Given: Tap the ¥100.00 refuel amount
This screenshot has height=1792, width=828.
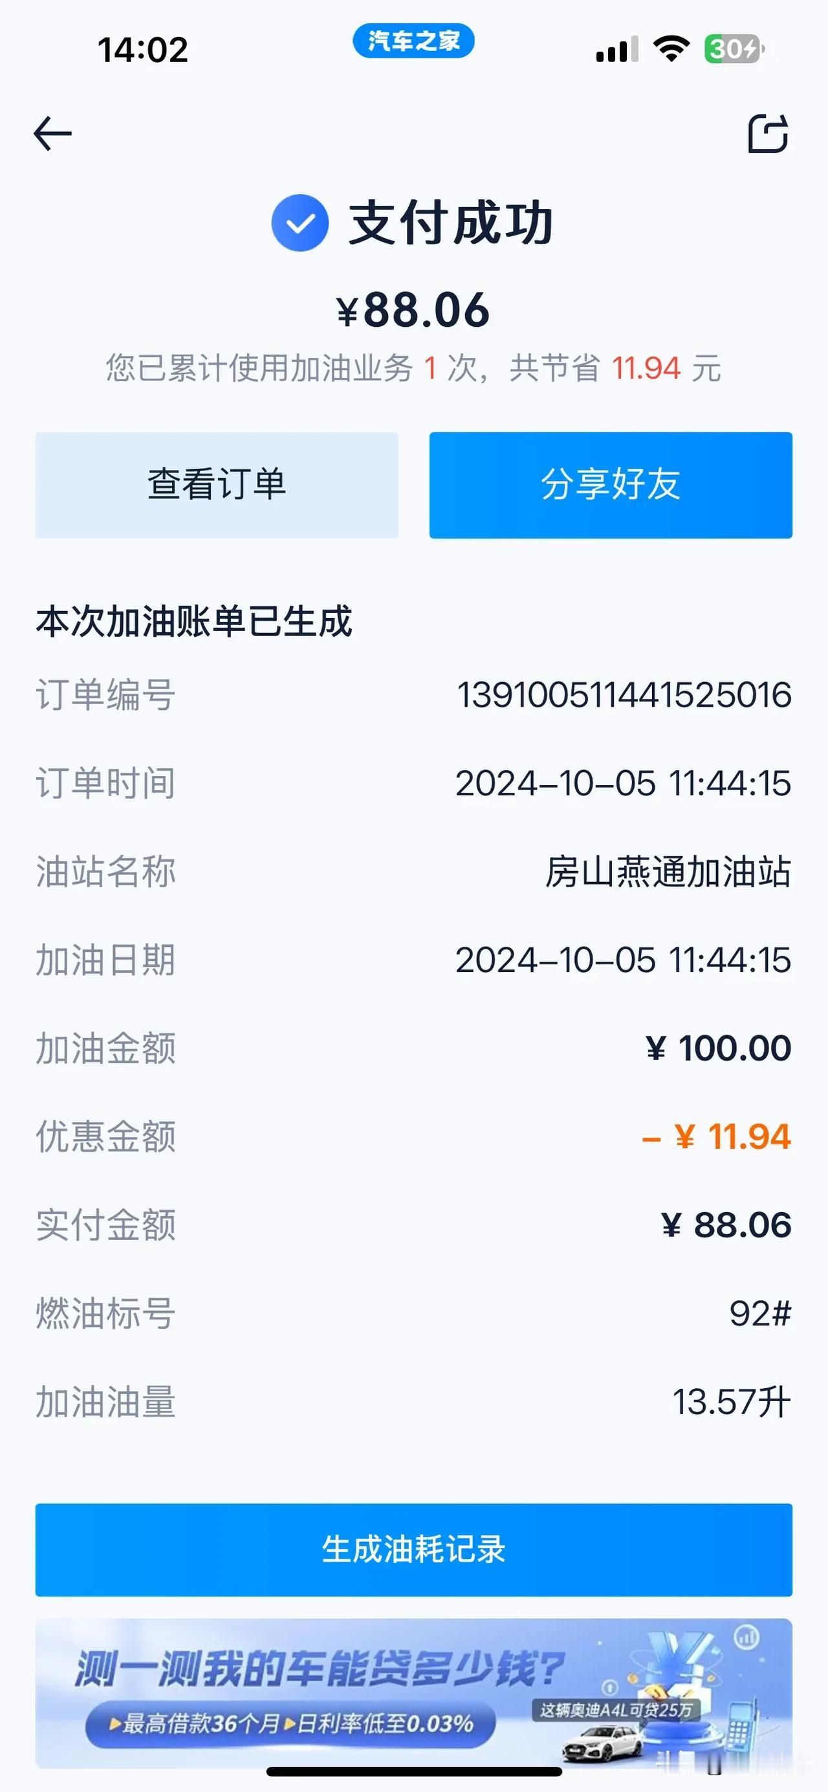Looking at the screenshot, I should tap(718, 1048).
